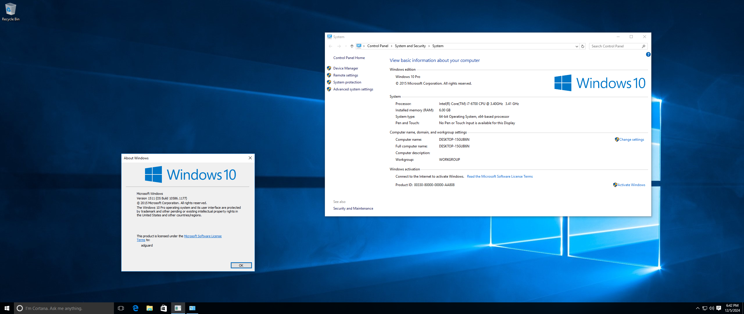This screenshot has height=314, width=744.
Task: Expand the chevron after Control Panel breadcrumb
Action: [391, 46]
